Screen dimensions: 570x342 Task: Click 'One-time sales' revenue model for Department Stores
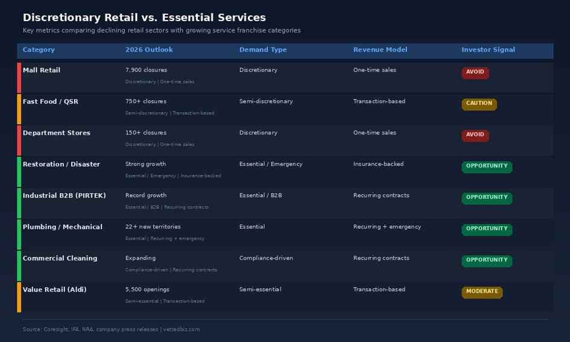pos(375,133)
